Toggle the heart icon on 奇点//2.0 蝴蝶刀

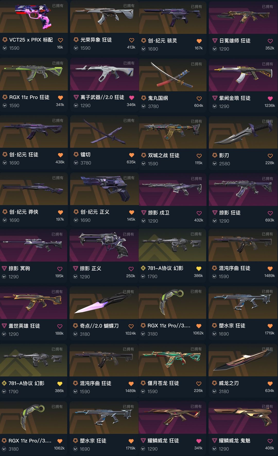point(131,326)
